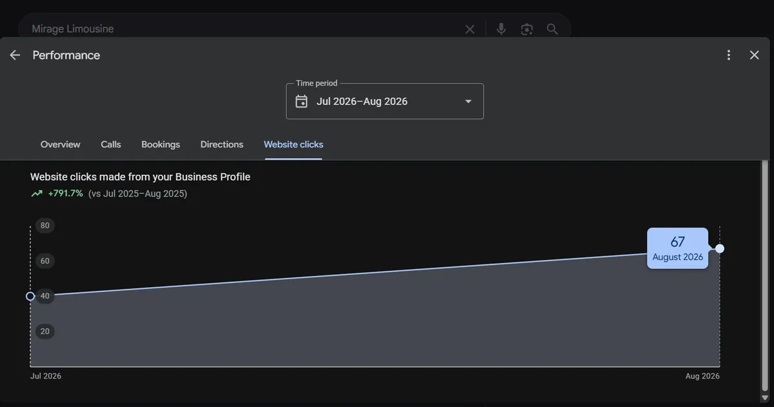Click the vertical scrollbar thumb
The width and height of the screenshot is (774, 407).
(x=765, y=274)
